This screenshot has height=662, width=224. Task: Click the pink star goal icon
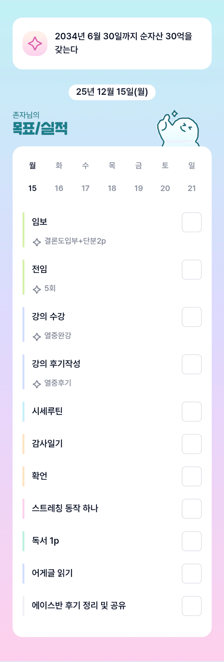tap(35, 44)
